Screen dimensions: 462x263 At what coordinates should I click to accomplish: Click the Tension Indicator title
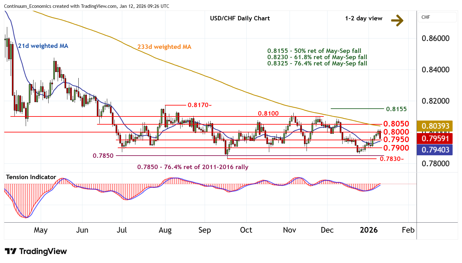(x=31, y=177)
